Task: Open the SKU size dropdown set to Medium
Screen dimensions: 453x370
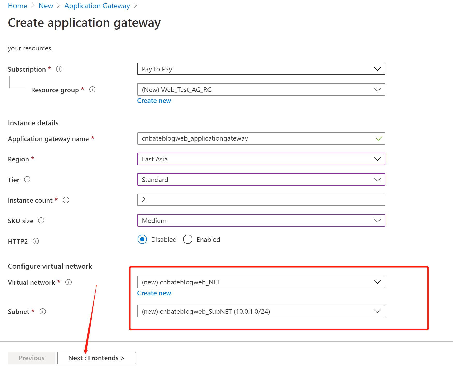Action: [x=377, y=220]
